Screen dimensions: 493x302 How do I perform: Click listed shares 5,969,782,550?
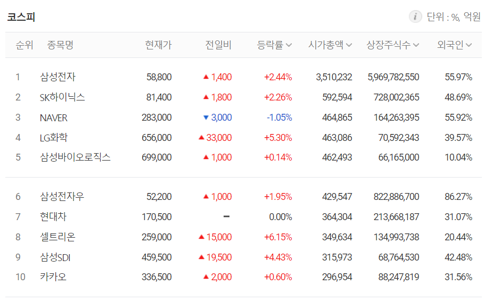point(393,77)
